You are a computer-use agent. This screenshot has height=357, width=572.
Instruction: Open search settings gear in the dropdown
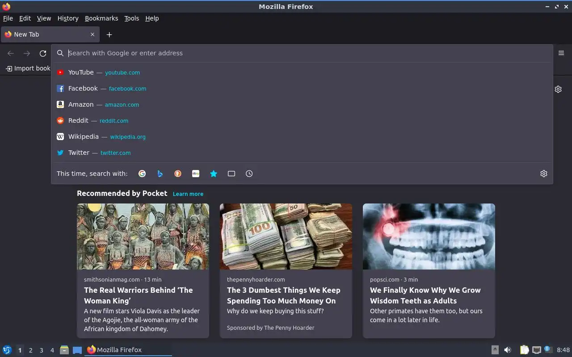544,174
